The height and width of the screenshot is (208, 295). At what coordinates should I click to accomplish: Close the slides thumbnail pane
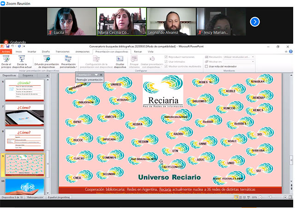click(x=47, y=75)
